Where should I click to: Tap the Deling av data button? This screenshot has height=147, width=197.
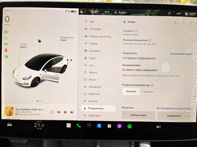139,115
